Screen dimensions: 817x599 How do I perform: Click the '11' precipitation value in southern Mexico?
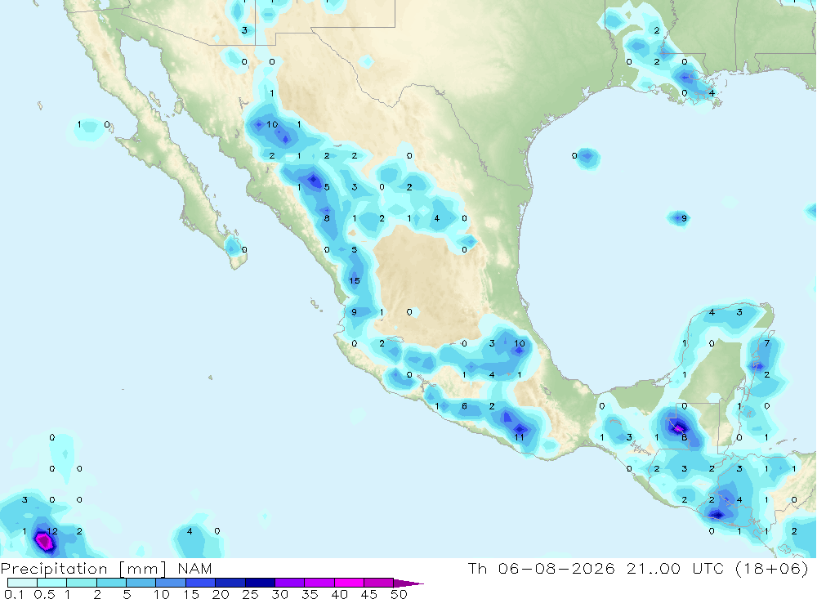coord(519,437)
